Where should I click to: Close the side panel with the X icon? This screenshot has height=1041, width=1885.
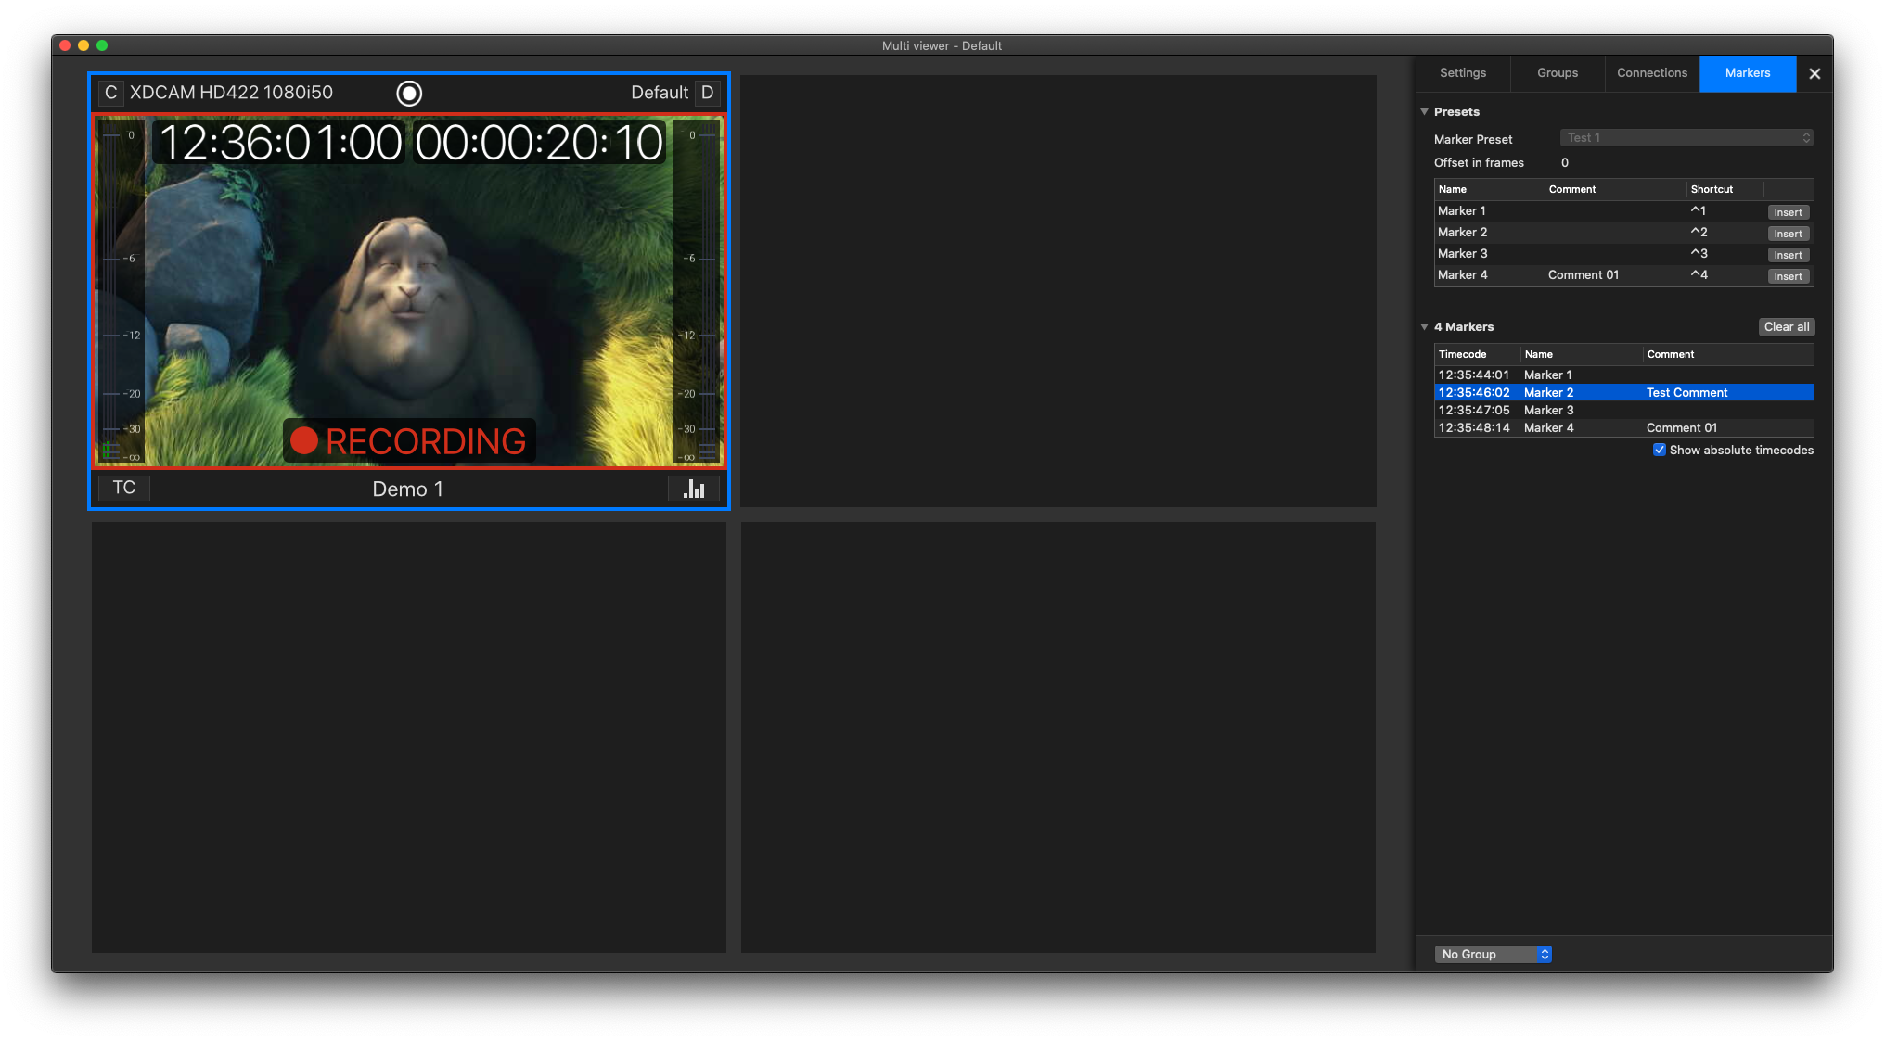1814,73
